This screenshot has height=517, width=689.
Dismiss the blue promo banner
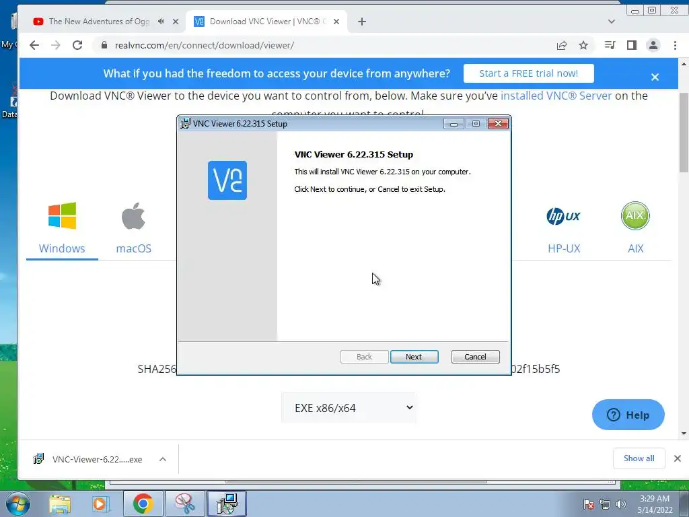click(655, 77)
